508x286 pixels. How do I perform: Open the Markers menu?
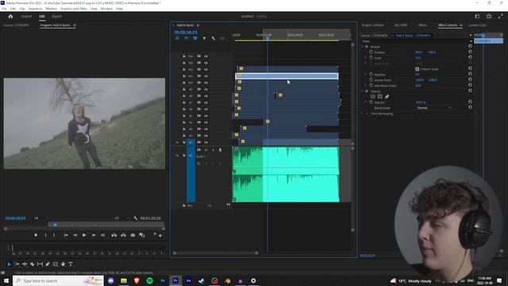pyautogui.click(x=51, y=9)
